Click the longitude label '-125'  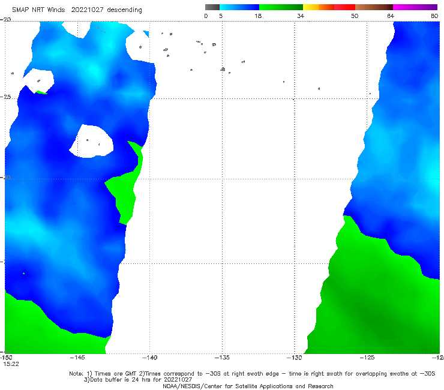[367, 358]
